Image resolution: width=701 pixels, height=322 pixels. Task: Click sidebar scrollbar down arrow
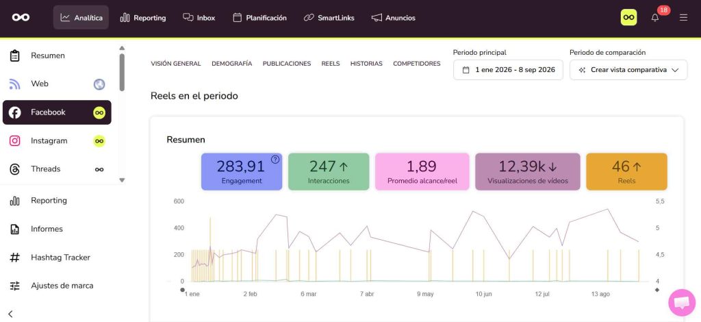point(122,179)
